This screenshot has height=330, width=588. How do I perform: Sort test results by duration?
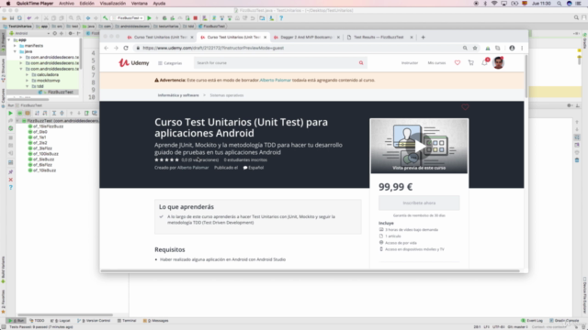(45, 113)
